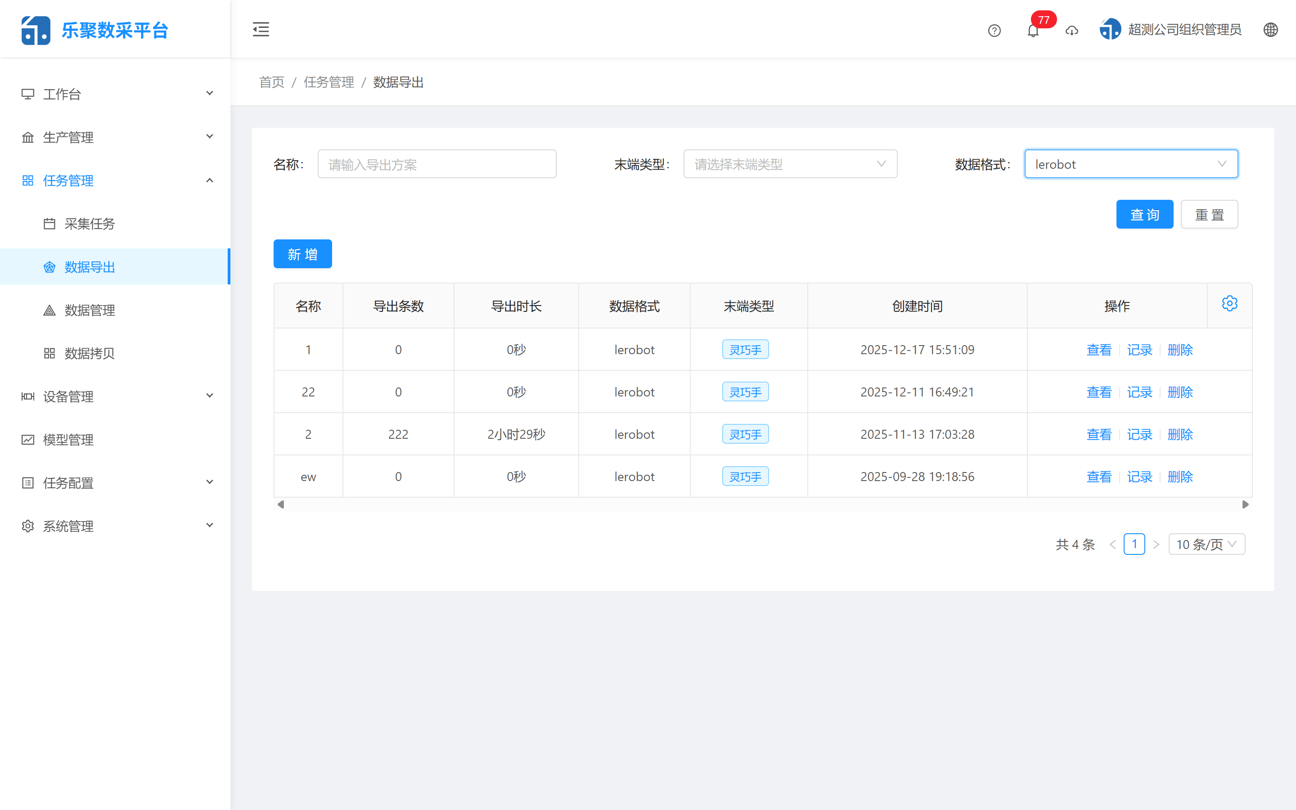Click the 乐聚数采平台 logo
The height and width of the screenshot is (810, 1296).
tap(95, 29)
